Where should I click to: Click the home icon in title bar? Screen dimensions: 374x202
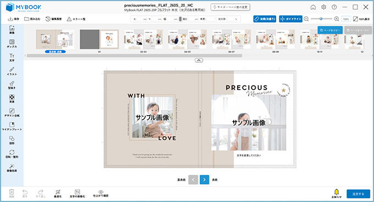coord(313,7)
